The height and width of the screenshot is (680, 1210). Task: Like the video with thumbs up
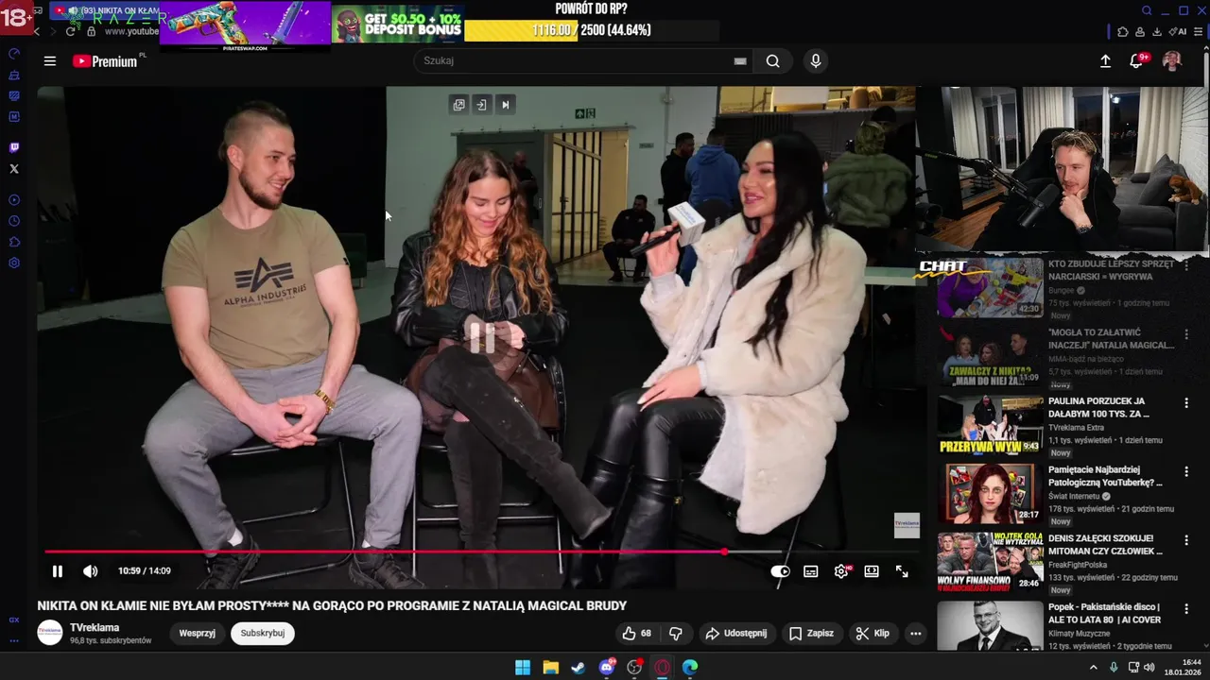[636, 634]
